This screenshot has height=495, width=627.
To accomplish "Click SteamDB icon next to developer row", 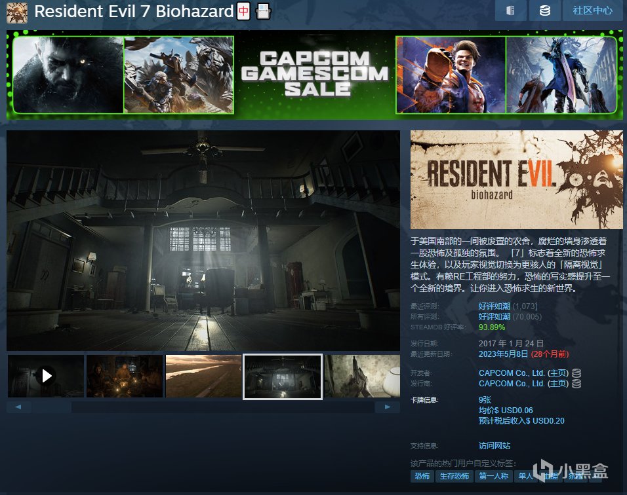I will 576,373.
